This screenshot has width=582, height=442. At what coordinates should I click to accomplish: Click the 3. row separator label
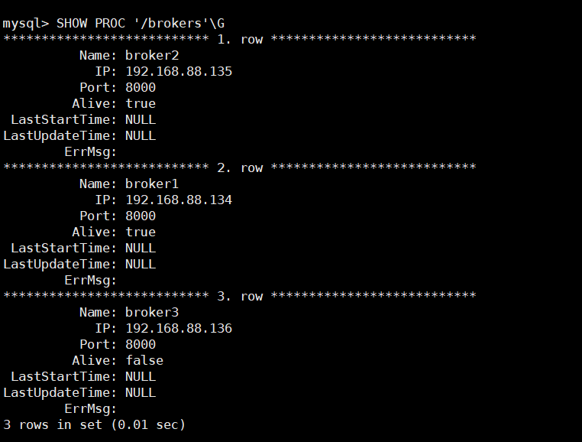pos(240,296)
